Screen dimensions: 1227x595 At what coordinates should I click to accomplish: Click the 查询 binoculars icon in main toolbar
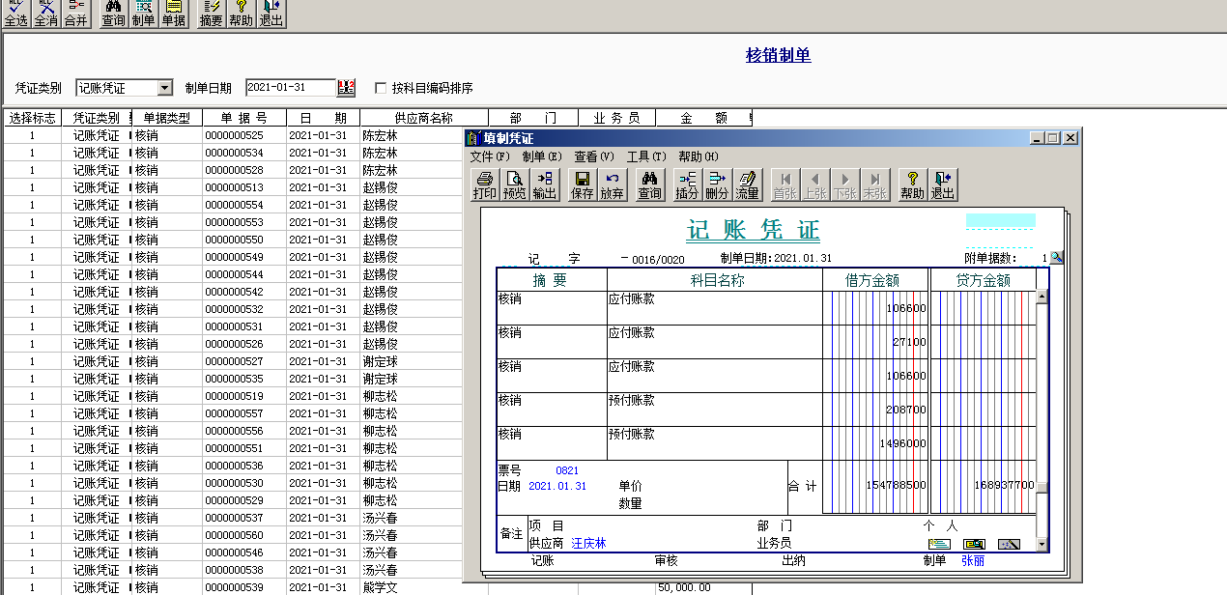tap(114, 14)
